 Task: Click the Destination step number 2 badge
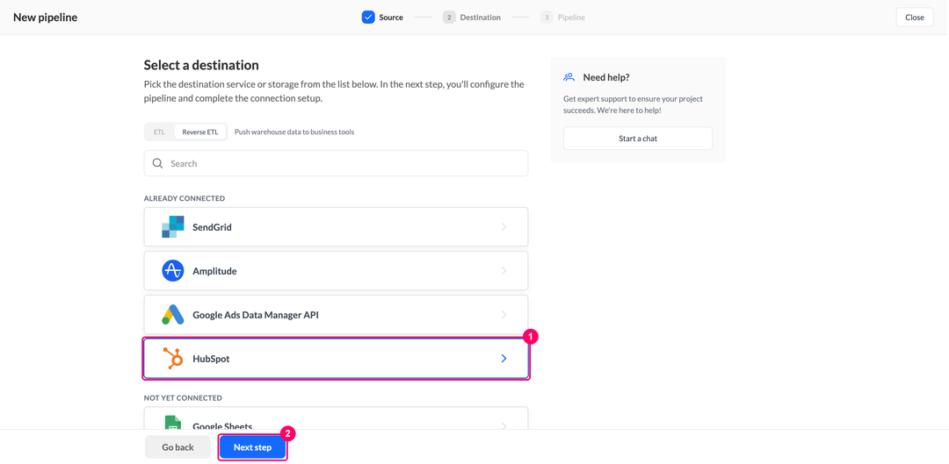coord(449,18)
